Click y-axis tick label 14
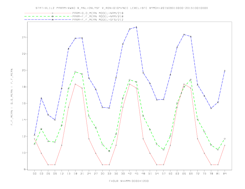Viewport: 245px width, 189px height. (x=24, y=120)
